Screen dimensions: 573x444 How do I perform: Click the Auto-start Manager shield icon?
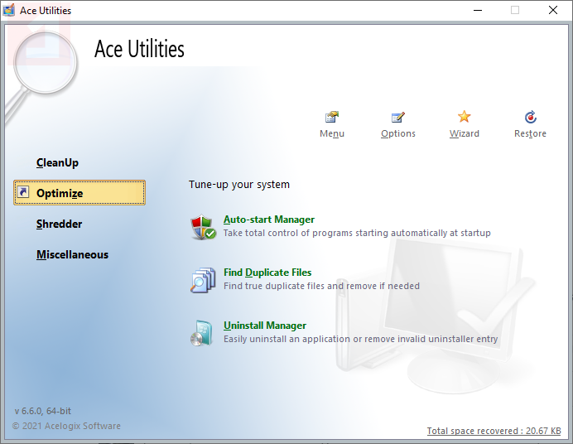pyautogui.click(x=203, y=227)
